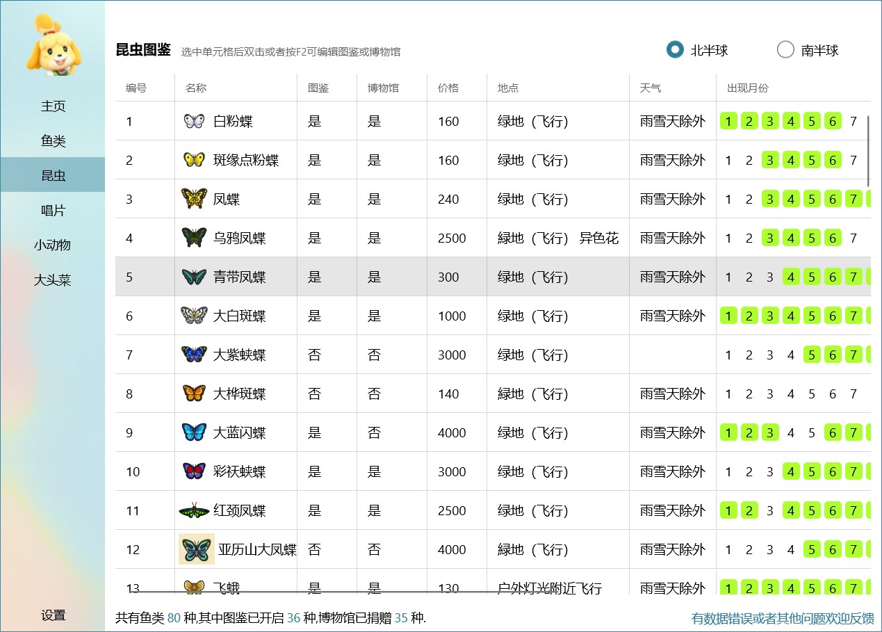The width and height of the screenshot is (882, 632).
Task: Click the 出现月份 column header
Action: coord(794,88)
